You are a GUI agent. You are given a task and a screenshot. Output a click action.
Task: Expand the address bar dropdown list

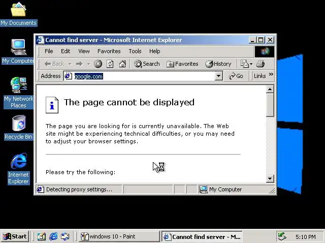tap(218, 76)
